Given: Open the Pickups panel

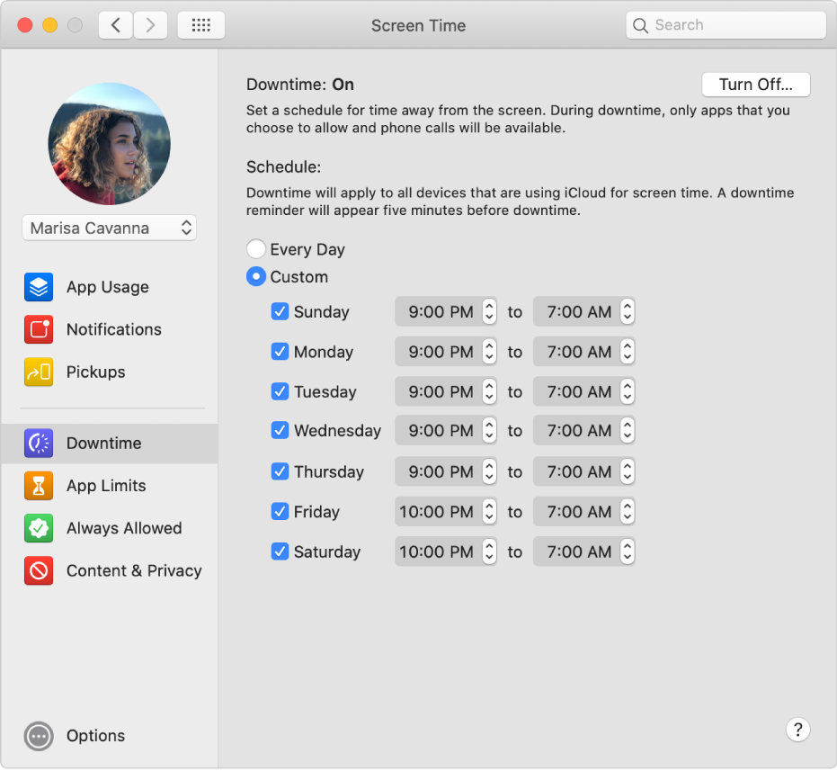Looking at the screenshot, I should pyautogui.click(x=39, y=372).
